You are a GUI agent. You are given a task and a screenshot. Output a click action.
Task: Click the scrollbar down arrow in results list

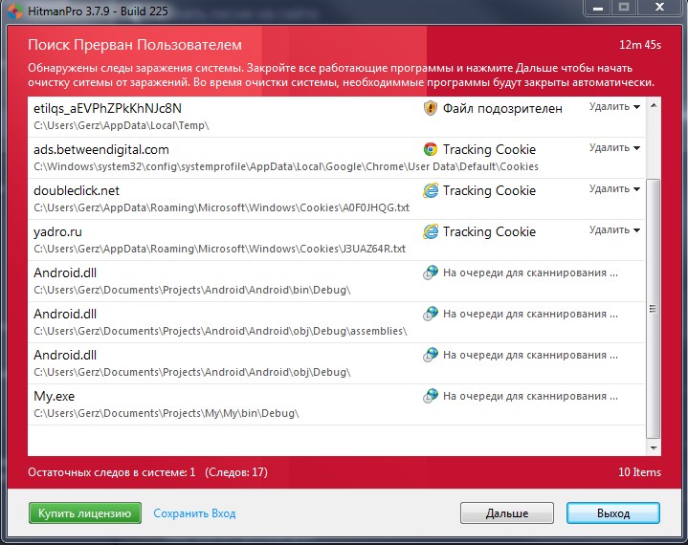pyautogui.click(x=654, y=448)
